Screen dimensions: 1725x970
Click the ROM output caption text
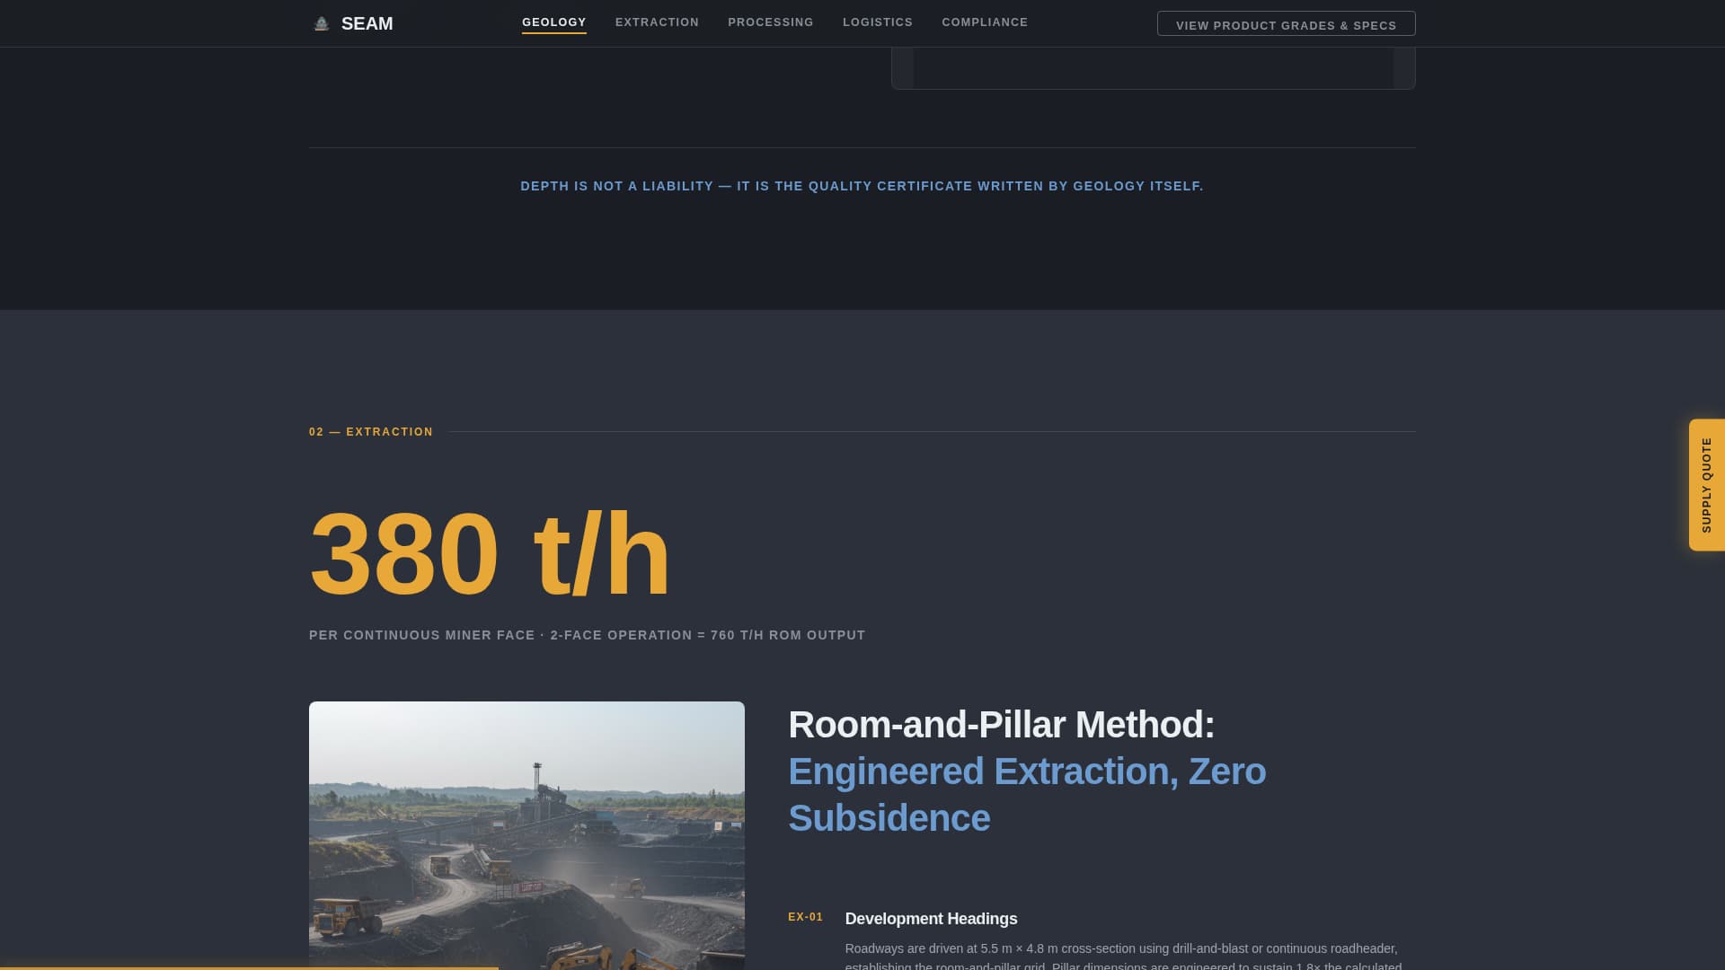point(587,634)
